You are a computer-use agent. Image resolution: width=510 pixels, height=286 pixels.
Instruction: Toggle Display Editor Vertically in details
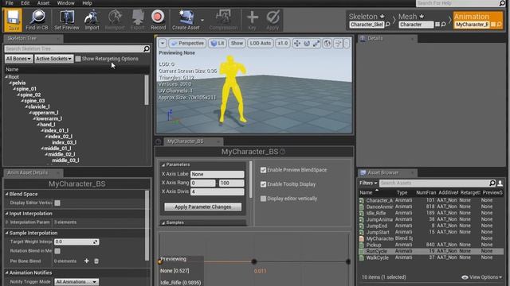pyautogui.click(x=57, y=203)
